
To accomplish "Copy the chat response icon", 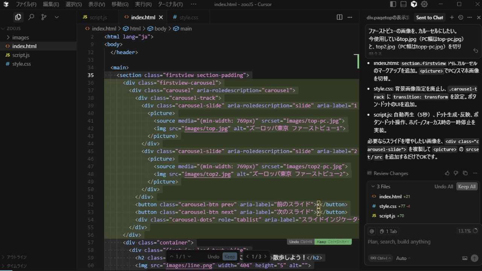I will (x=465, y=173).
